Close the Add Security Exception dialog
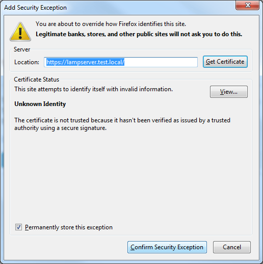 coord(247,5)
